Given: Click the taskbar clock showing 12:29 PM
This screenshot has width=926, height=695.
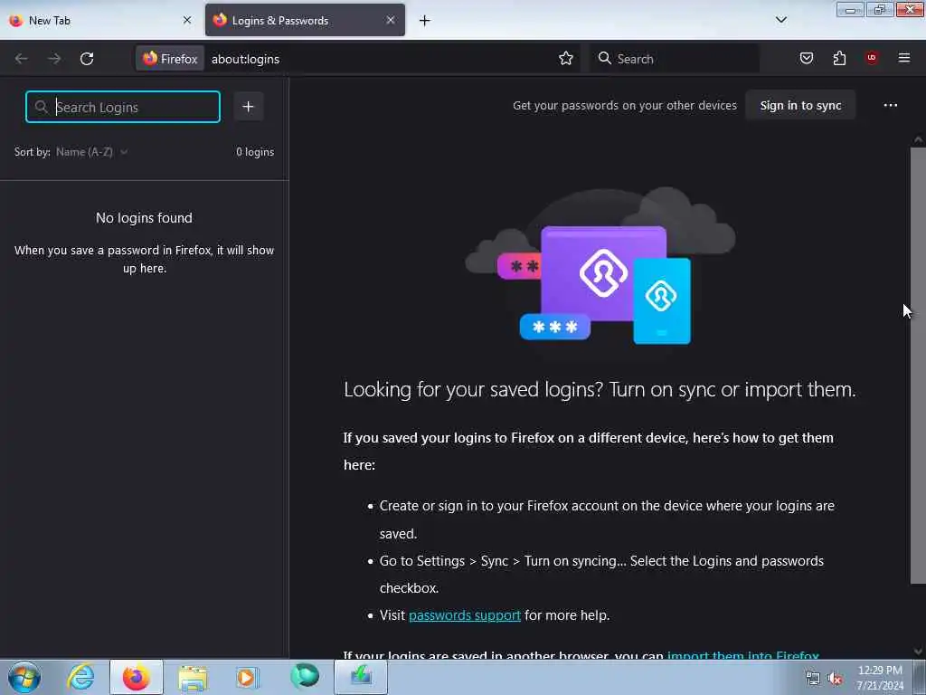Looking at the screenshot, I should pos(880,678).
